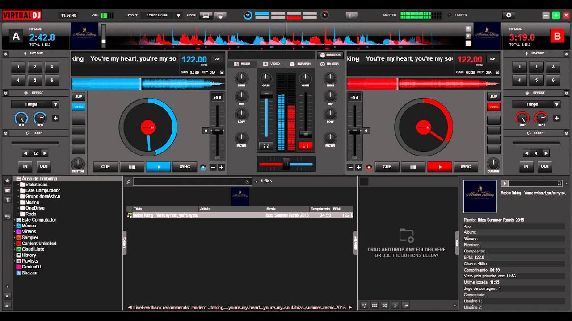Add an effect slot with plus on deck A
The image size is (572, 321).
[x=55, y=118]
